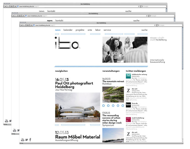Click the reload icon in the rearmost window address bar
190x149 pixels.
(139, 6)
